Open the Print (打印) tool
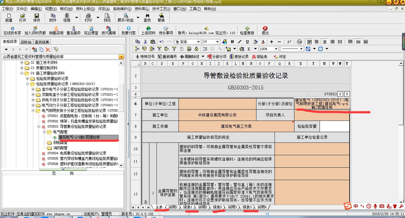This screenshot has width=405, height=218. pos(88,17)
